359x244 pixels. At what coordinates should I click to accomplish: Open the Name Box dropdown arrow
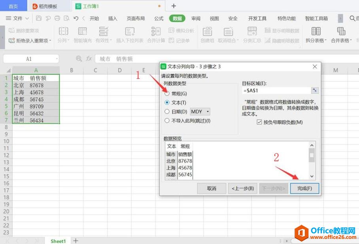[57, 59]
